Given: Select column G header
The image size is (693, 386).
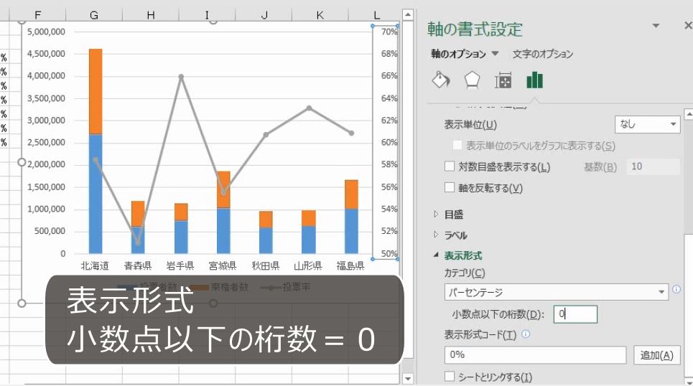Looking at the screenshot, I should (94, 16).
